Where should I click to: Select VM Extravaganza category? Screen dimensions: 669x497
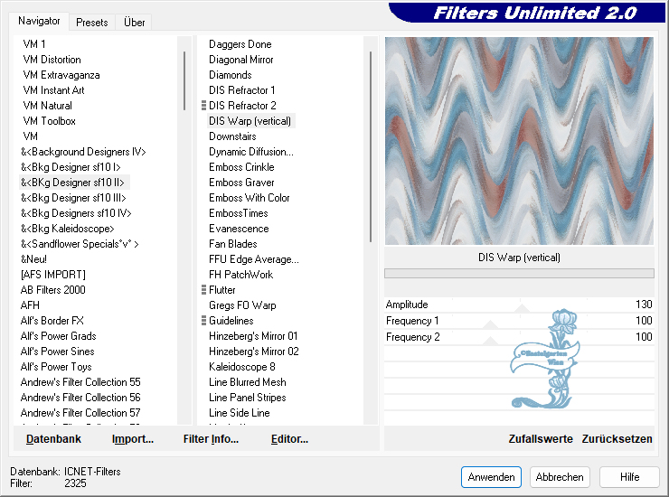(61, 75)
